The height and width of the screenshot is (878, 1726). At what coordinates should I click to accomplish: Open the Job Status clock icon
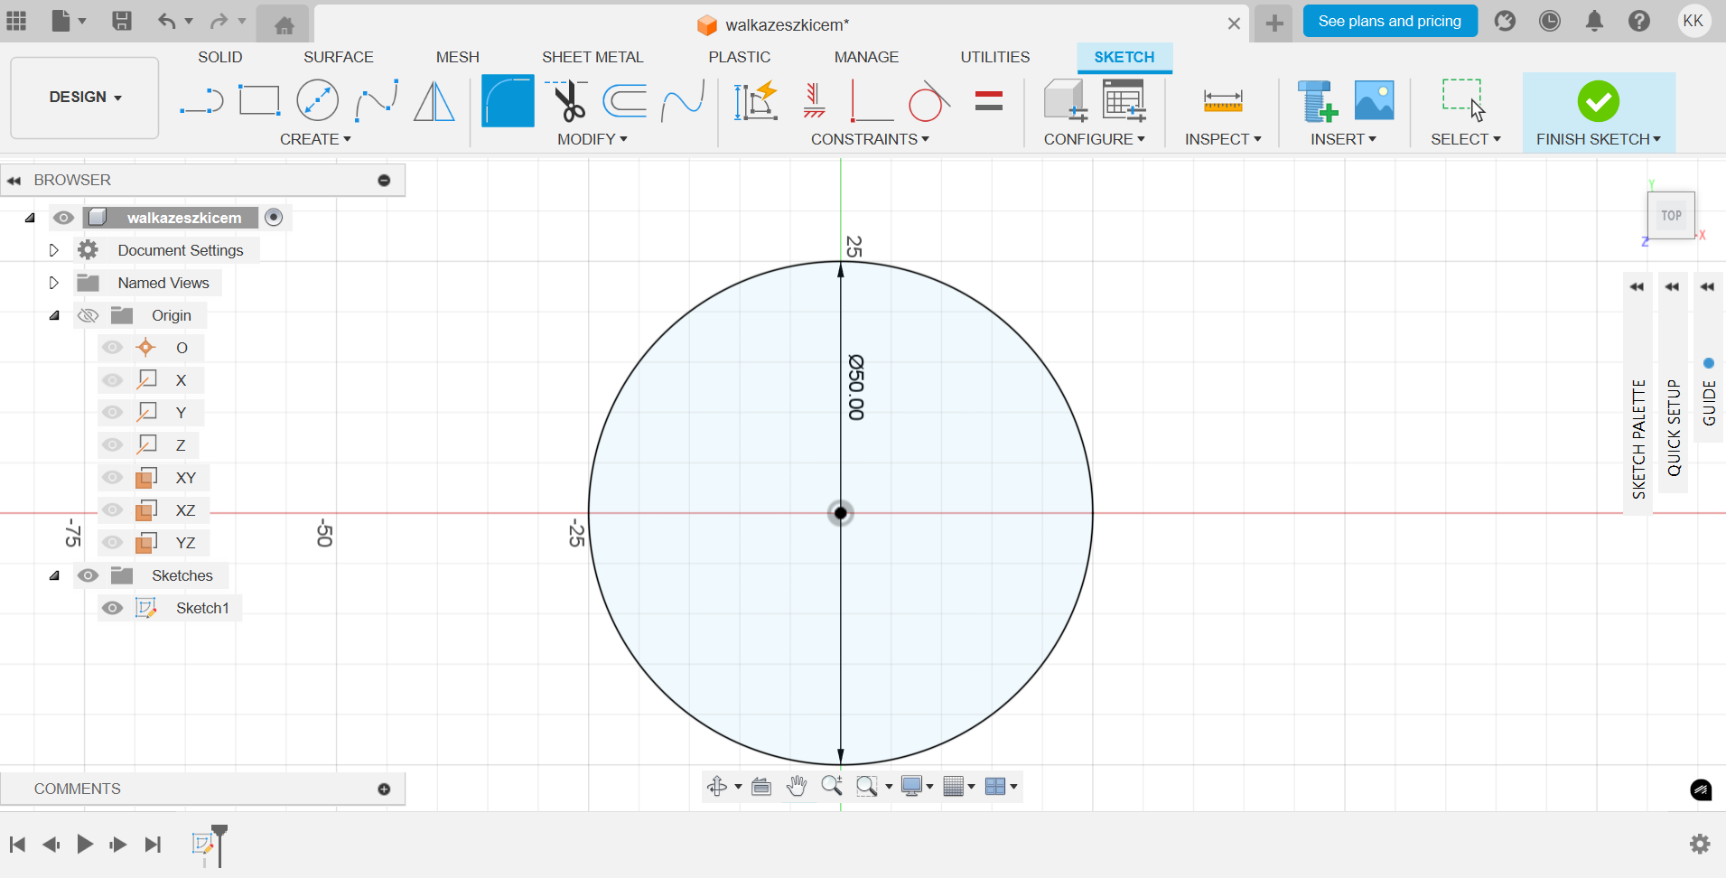1550,21
